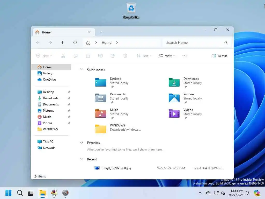Refresh the Home view

point(75,42)
